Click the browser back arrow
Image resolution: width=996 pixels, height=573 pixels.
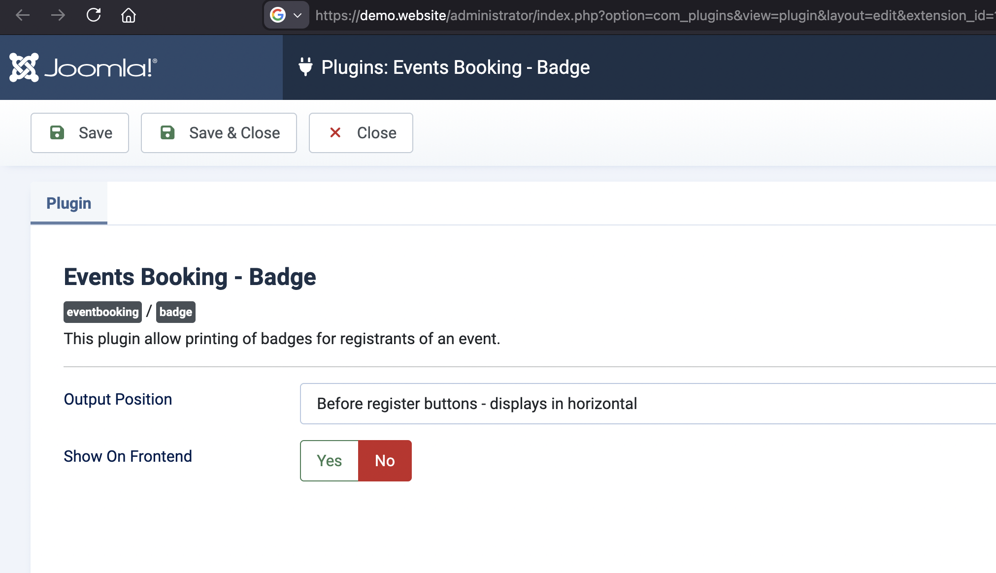23,15
